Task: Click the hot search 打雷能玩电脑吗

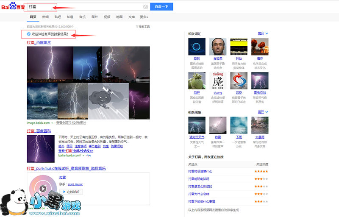Action: click(x=199, y=179)
